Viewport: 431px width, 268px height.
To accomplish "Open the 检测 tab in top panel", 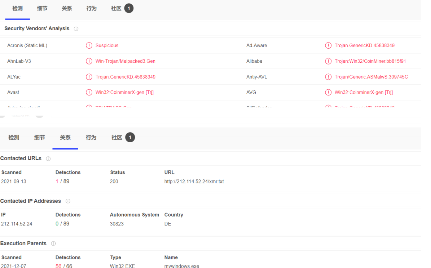I will tap(17, 9).
